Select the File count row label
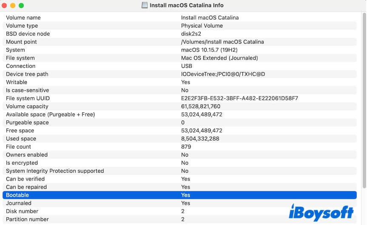The width and height of the screenshot is (367, 225). coord(18,147)
